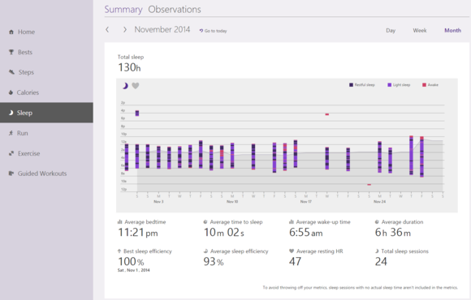The image size is (471, 300).
Task: Click the Sleep moon icon in sidebar
Action: pyautogui.click(x=11, y=113)
